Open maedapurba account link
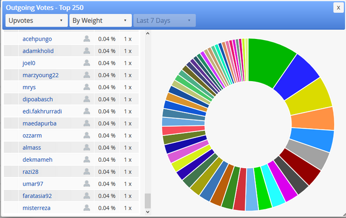The height and width of the screenshot is (218, 346). pos(39,123)
